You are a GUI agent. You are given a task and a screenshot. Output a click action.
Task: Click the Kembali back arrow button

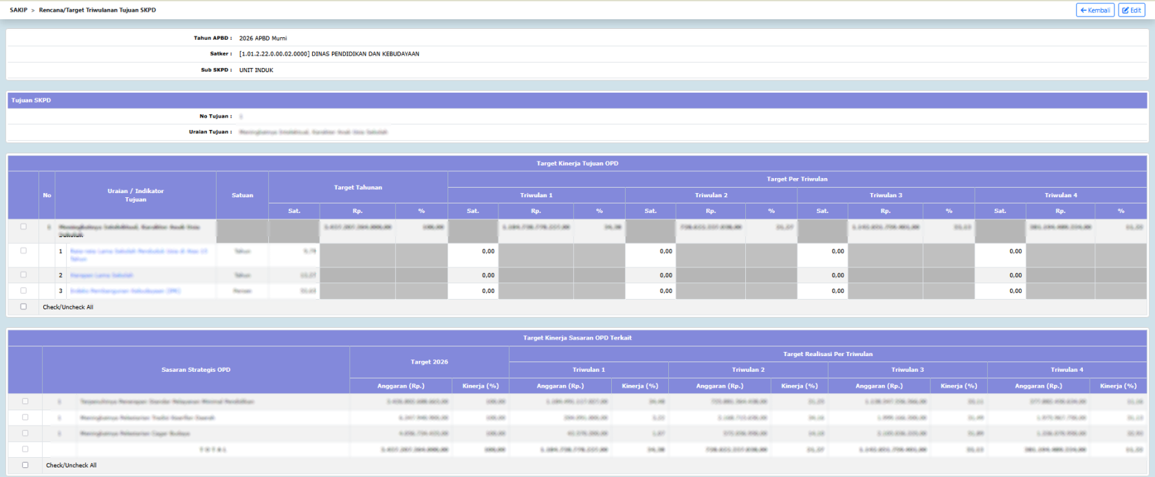(x=1095, y=10)
